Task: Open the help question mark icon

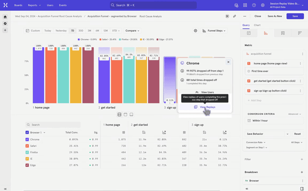Action: pyautogui.click(x=254, y=5)
